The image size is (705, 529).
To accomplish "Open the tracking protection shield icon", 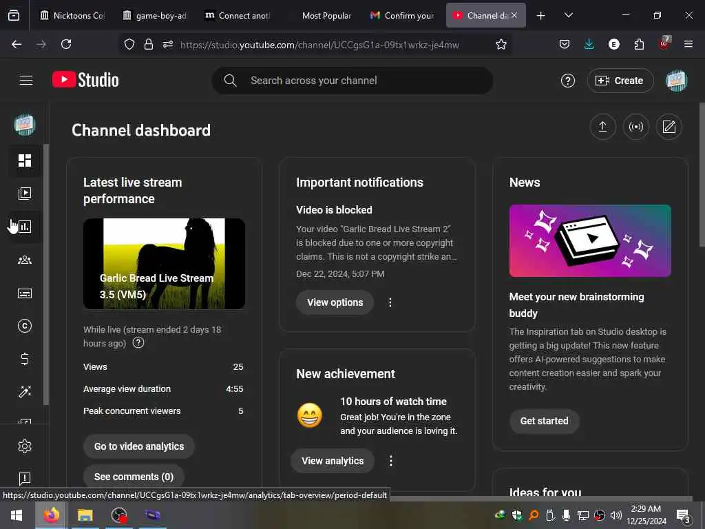I will click(x=129, y=44).
